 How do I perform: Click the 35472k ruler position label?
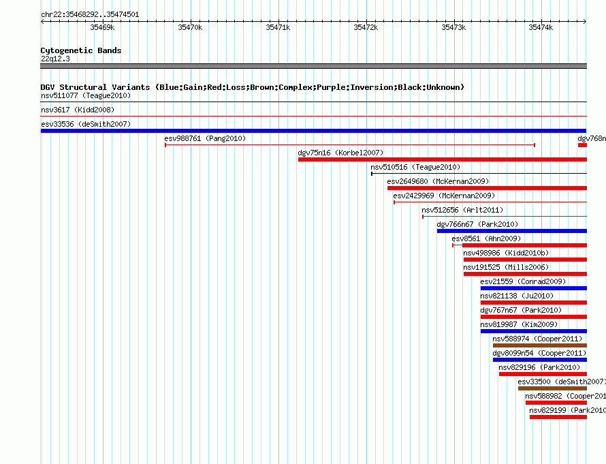coord(366,27)
